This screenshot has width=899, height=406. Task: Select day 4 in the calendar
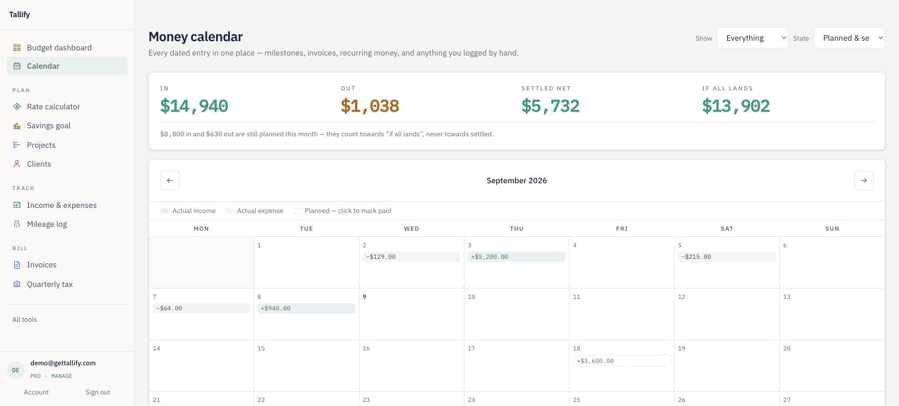(622, 262)
